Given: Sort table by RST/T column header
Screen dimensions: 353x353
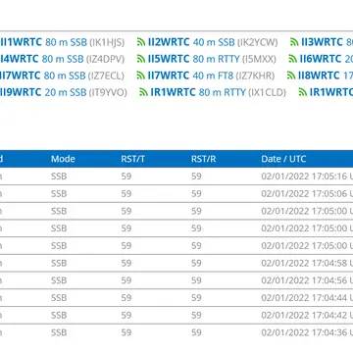Looking at the screenshot, I should pos(132,159).
